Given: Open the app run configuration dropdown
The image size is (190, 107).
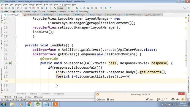Looking at the screenshot, I should pyautogui.click(x=62, y=8).
